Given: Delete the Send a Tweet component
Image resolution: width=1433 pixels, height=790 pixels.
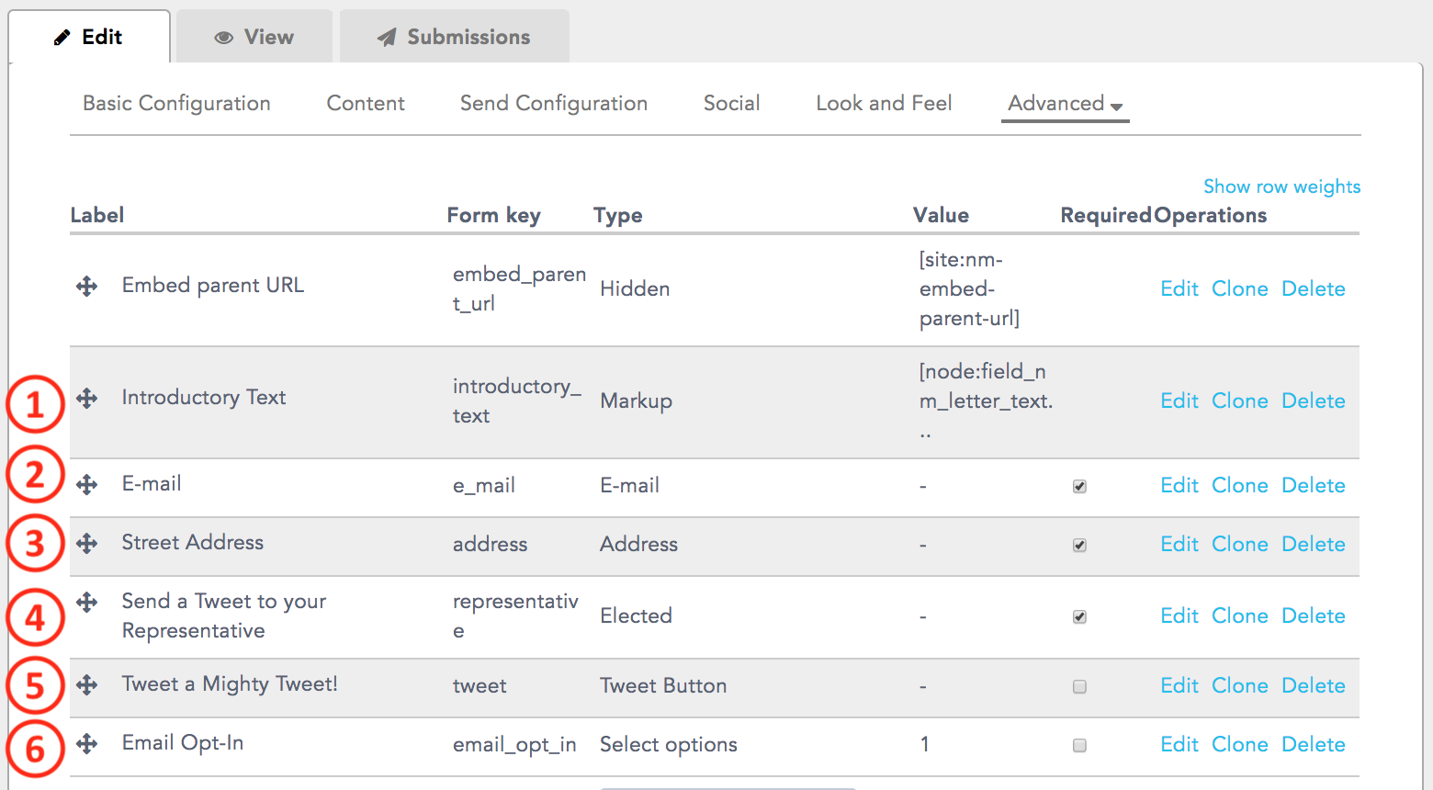Looking at the screenshot, I should pos(1314,615).
